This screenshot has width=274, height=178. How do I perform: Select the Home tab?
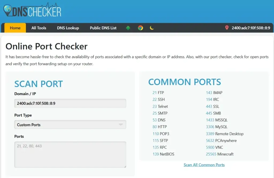[15, 28]
